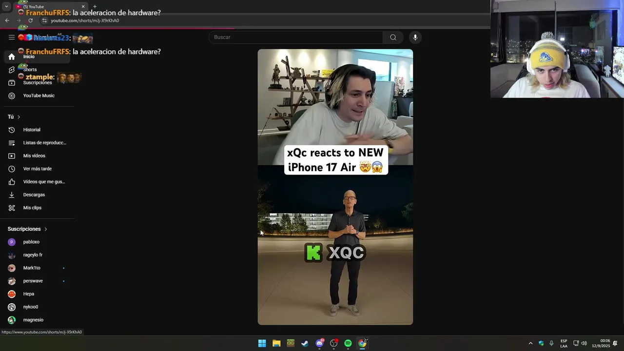Open the clock showing 00:06 12/9/2025
The image size is (624, 351).
point(601,343)
